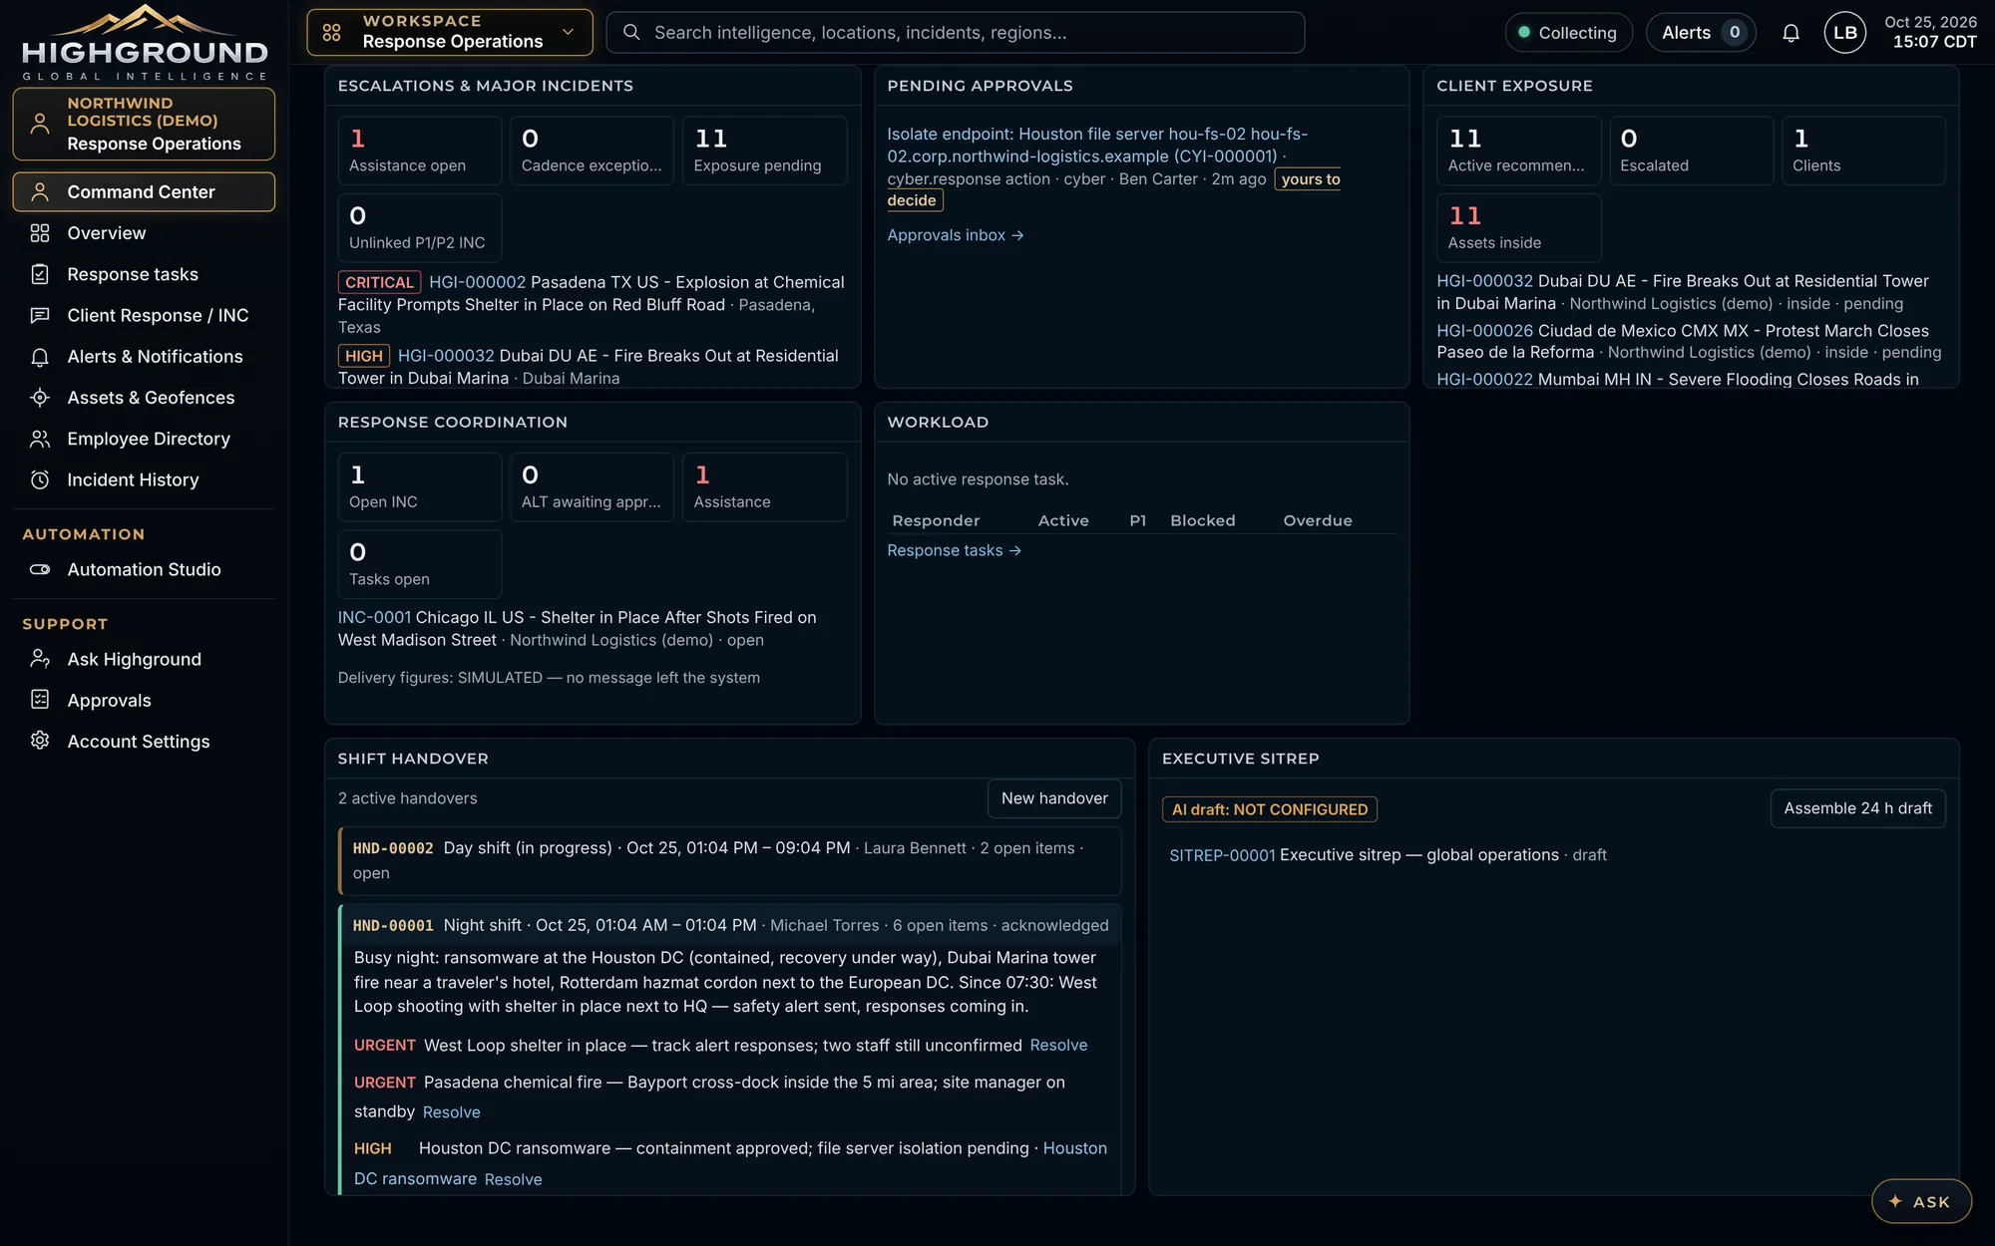This screenshot has height=1246, width=1995.
Task: Toggle the Collecting status indicator
Action: (x=1568, y=33)
